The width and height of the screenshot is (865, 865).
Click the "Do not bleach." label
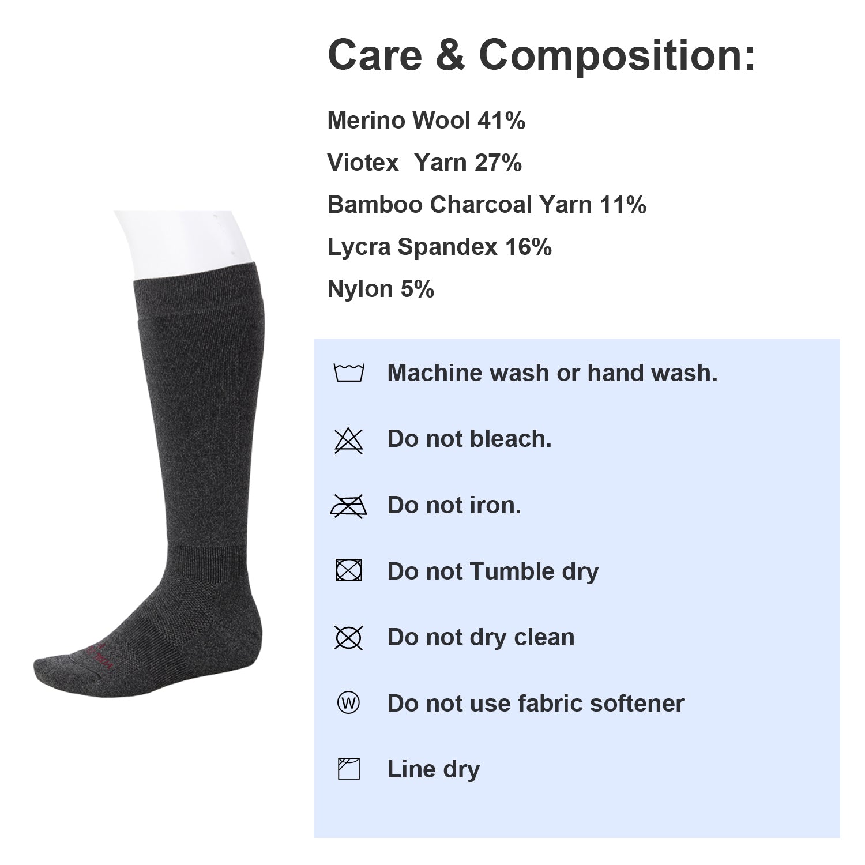tap(469, 439)
